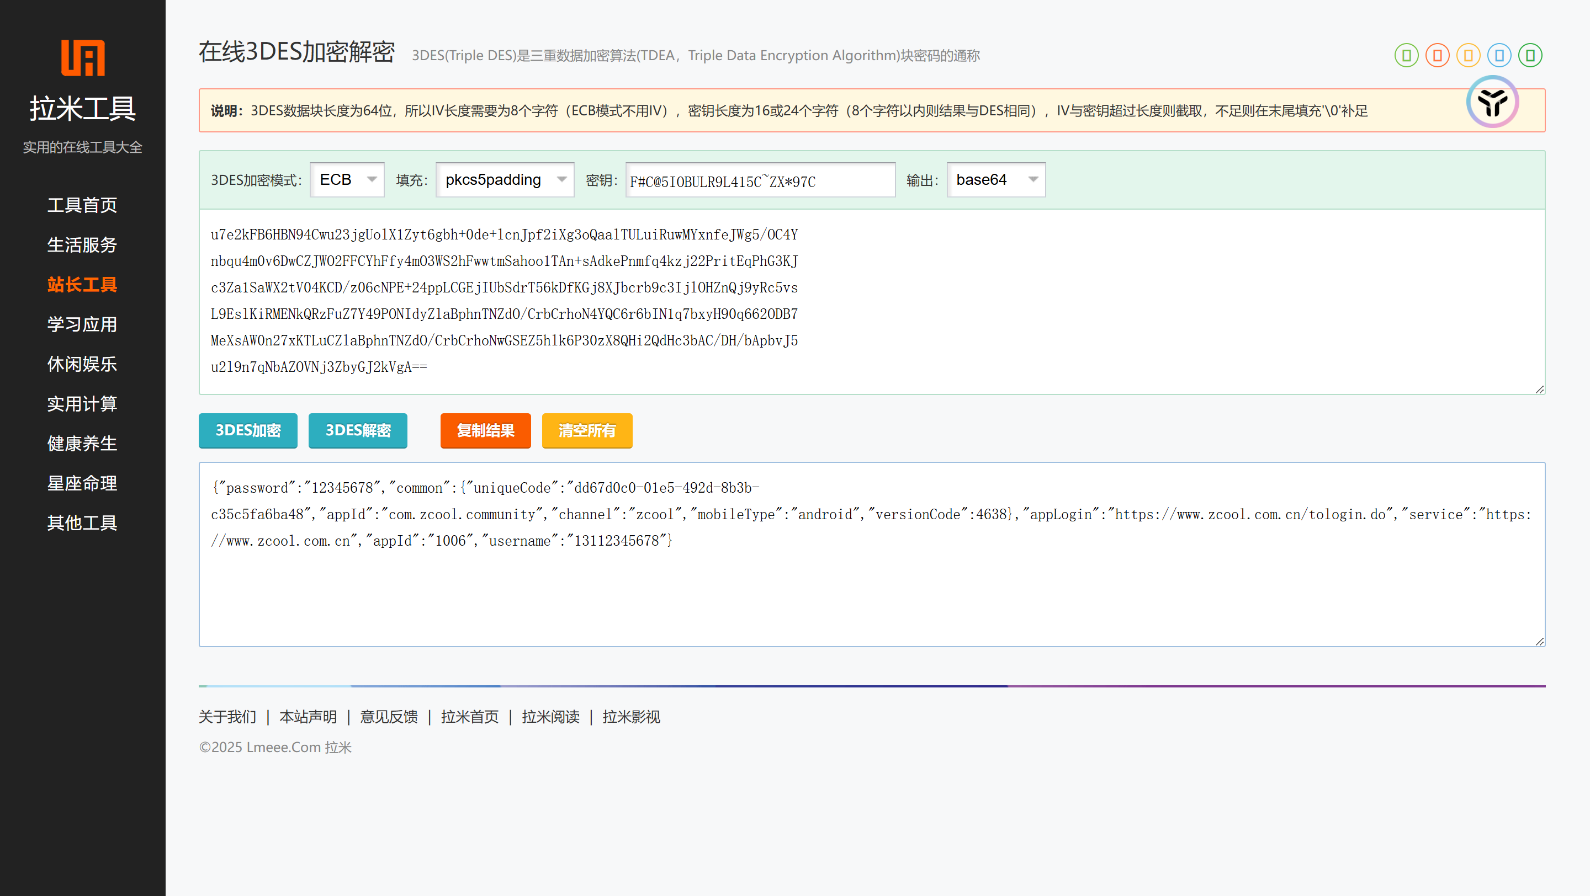Viewport: 1590px width, 896px height.
Task: Click the yellow circle icon at top right
Action: tap(1468, 56)
